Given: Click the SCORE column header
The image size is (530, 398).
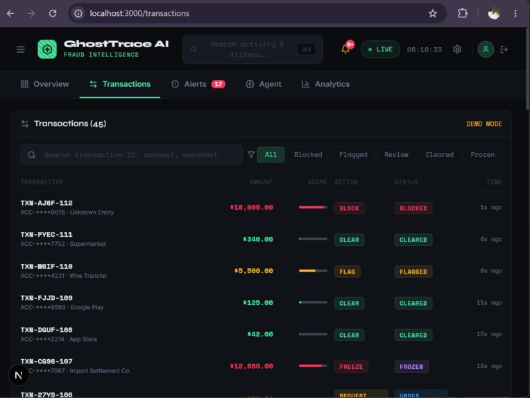Looking at the screenshot, I should pos(317,182).
